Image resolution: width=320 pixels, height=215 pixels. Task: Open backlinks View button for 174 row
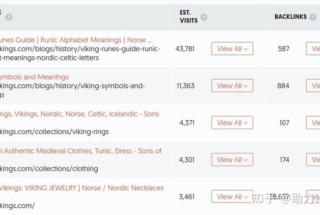[x=313, y=160]
